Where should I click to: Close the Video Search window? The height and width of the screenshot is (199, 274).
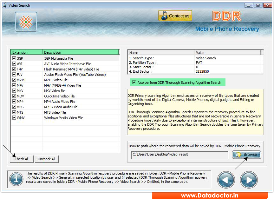pyautogui.click(x=267, y=5)
